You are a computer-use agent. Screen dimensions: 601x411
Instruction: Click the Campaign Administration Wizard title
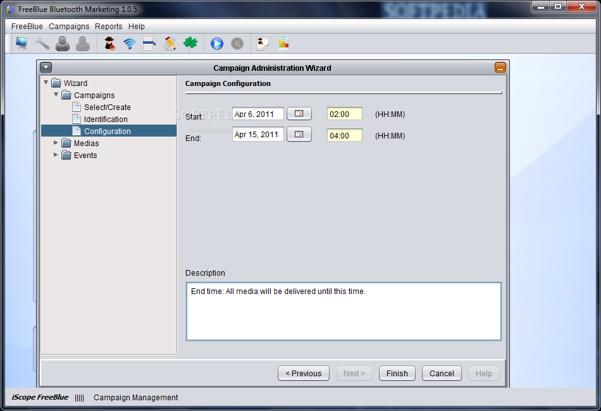click(x=272, y=68)
